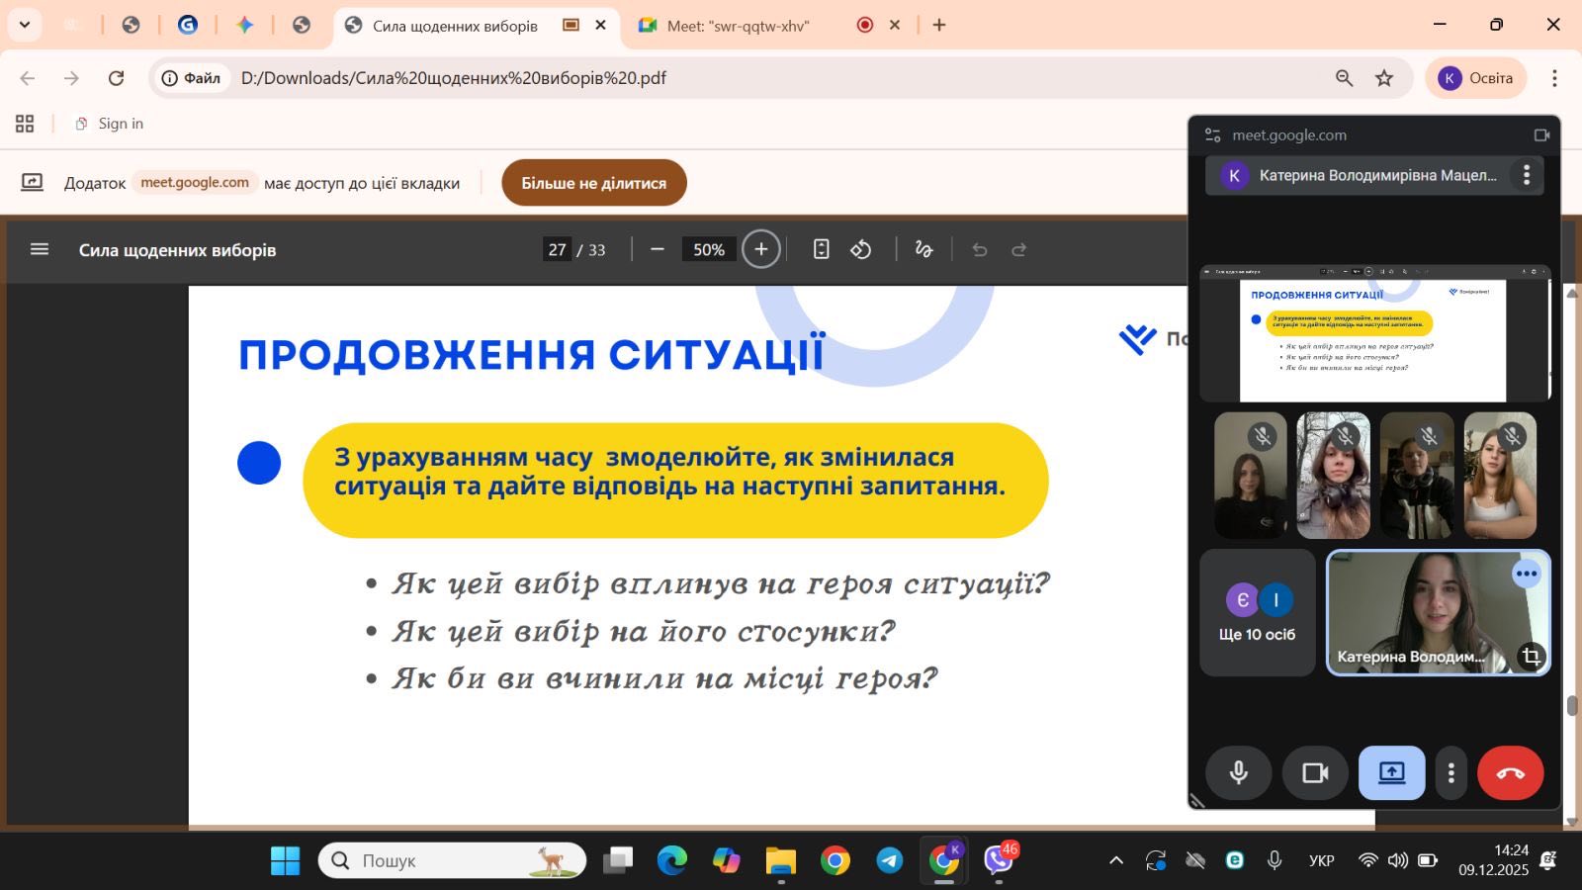Screen dimensions: 1582x890
Task: Close the Meet 'swr-qqtw-xhv' tab
Action: point(895,25)
